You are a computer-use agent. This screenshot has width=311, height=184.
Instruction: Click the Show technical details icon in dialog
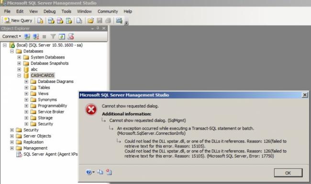tap(109, 172)
